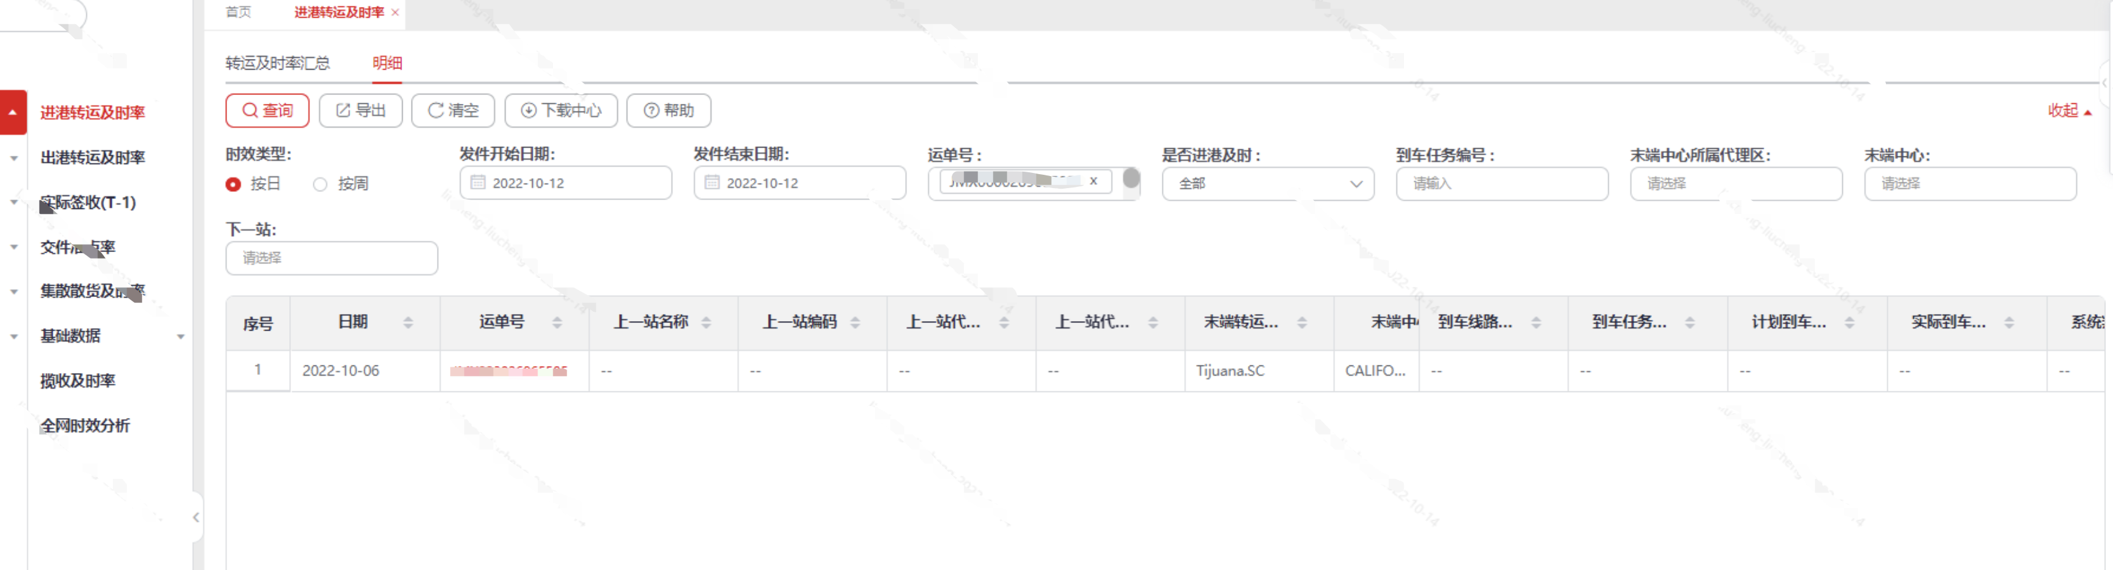Open the 是否进港及时 dropdown
This screenshot has height=570, width=2113.
pyautogui.click(x=1268, y=184)
